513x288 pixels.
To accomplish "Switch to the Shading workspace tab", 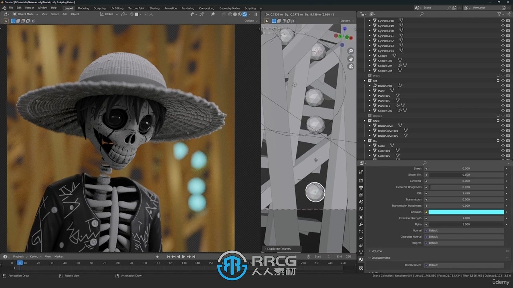I will [154, 8].
